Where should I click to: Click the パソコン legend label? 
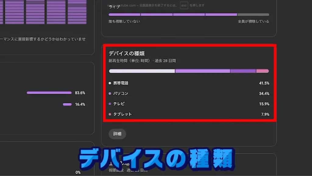coord(121,93)
